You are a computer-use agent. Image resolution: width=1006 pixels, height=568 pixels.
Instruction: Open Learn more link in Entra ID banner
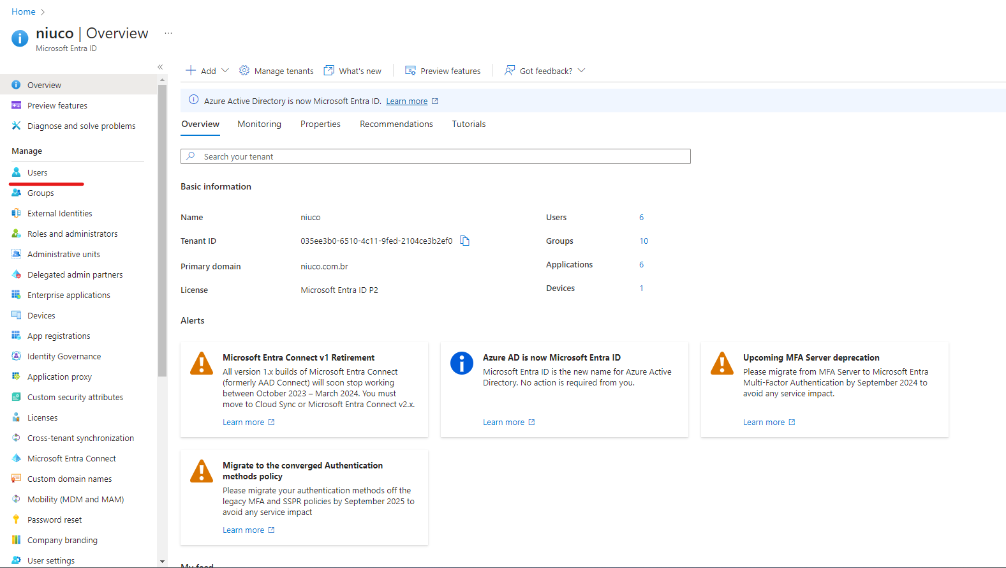point(407,101)
